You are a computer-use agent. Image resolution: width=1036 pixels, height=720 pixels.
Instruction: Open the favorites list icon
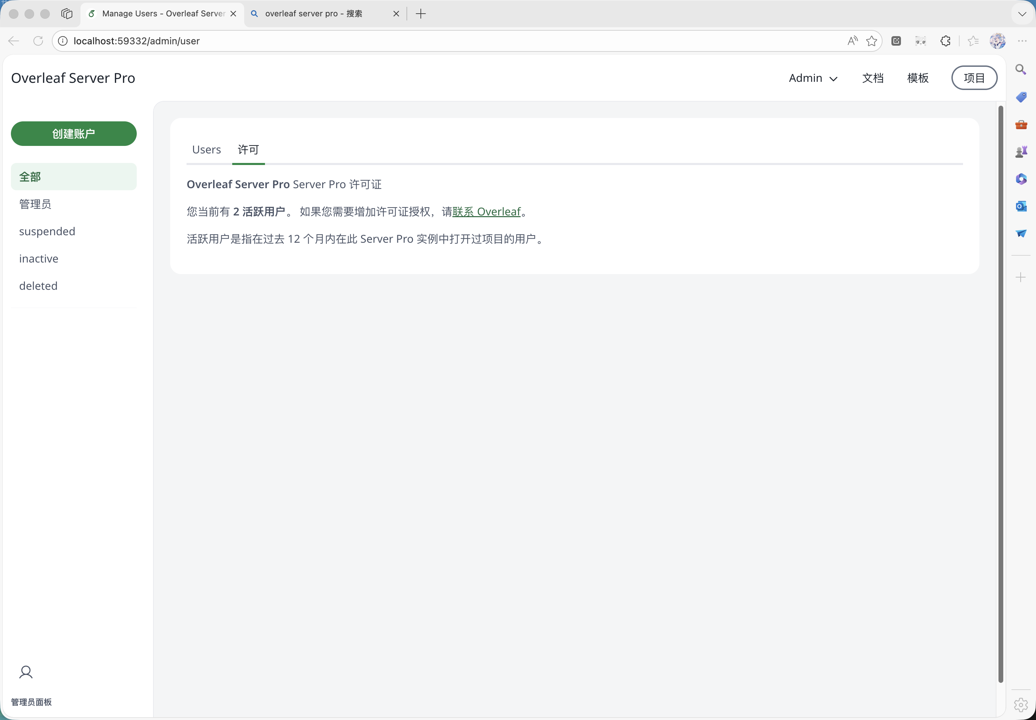point(973,41)
